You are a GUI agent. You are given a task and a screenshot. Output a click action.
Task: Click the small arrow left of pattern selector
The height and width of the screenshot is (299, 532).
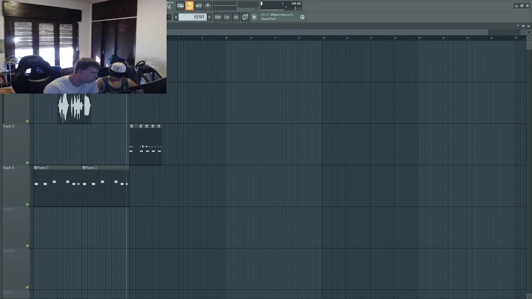(169, 17)
